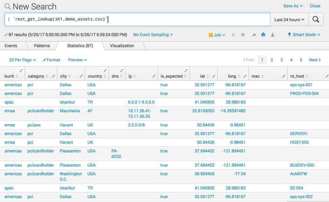Sort by the city column header
Image resolution: width=329 pixels, height=202 pixels.
[x=65, y=76]
